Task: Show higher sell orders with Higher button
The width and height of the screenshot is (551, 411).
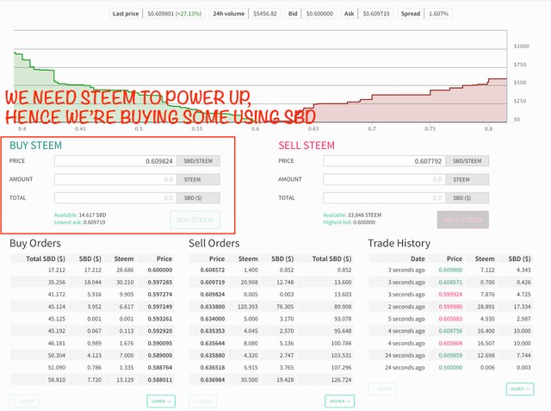Action: 339,402
